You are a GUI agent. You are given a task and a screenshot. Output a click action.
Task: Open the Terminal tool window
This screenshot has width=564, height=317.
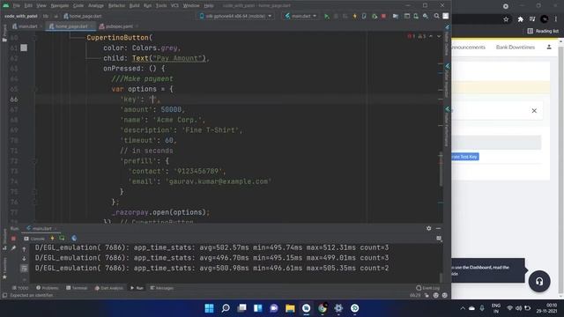point(77,288)
